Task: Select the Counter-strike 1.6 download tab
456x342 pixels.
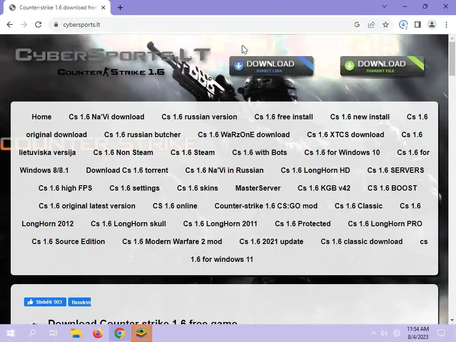Action: pos(57,8)
